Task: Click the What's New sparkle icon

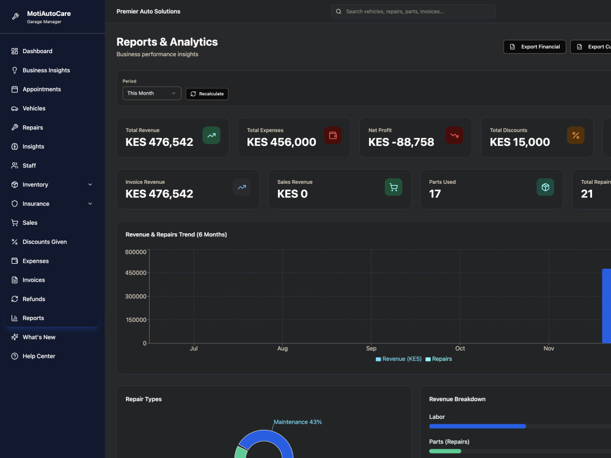Action: [x=15, y=337]
